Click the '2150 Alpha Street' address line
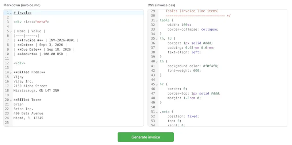 [30, 86]
